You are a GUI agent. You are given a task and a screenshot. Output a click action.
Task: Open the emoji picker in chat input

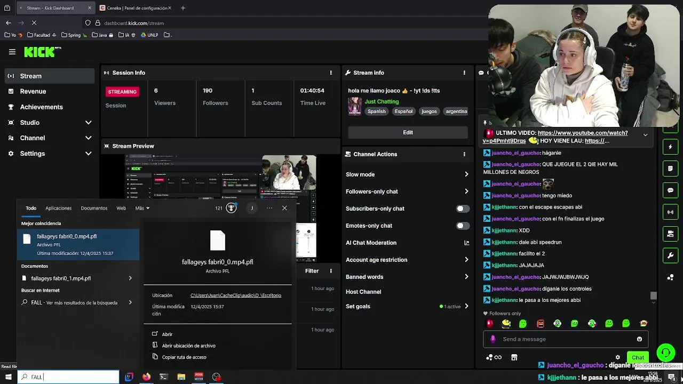(x=639, y=339)
